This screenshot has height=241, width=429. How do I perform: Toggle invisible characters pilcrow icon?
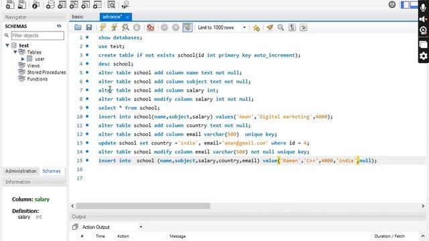point(292,27)
